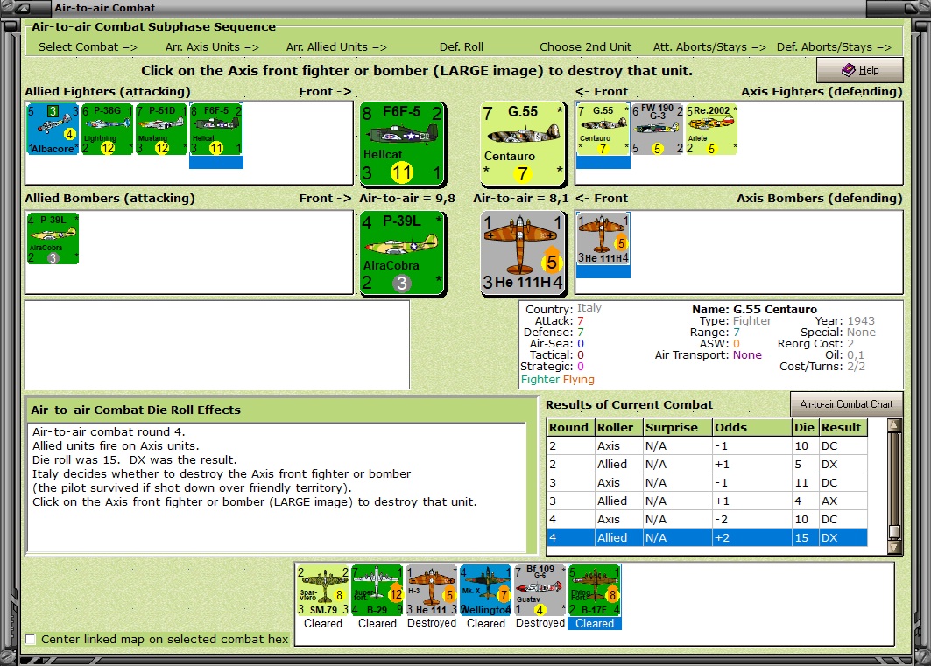The width and height of the screenshot is (931, 666).
Task: Click the 'Def. Roll' subphase step
Action: coord(462,47)
